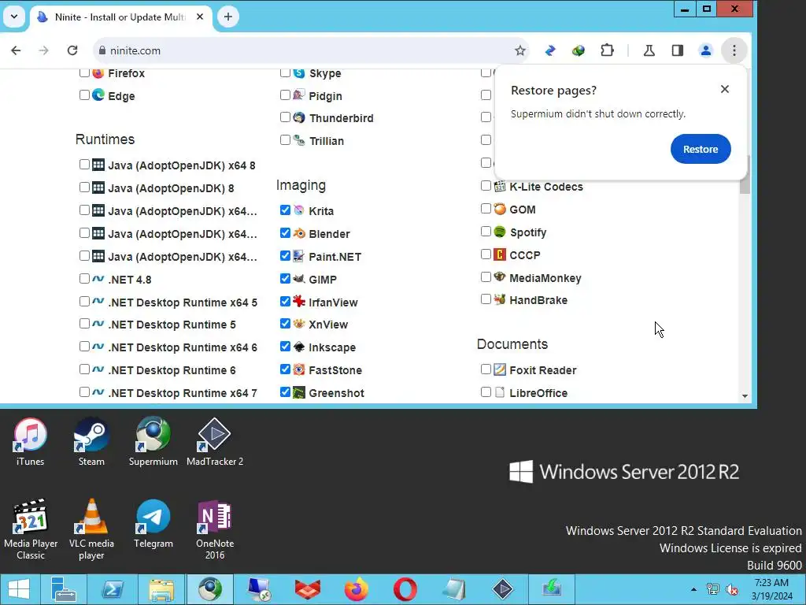Check the Skype checkbox
This screenshot has width=806, height=605.
click(285, 72)
